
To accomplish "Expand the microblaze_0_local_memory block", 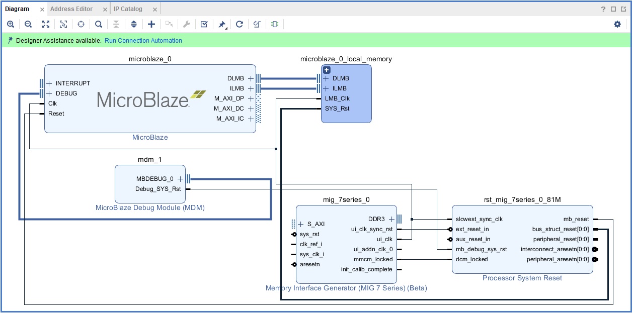I will [327, 70].
